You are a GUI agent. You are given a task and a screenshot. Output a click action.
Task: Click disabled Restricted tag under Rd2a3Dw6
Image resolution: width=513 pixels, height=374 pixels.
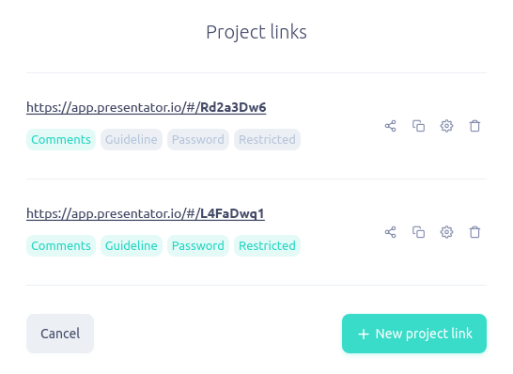267,140
